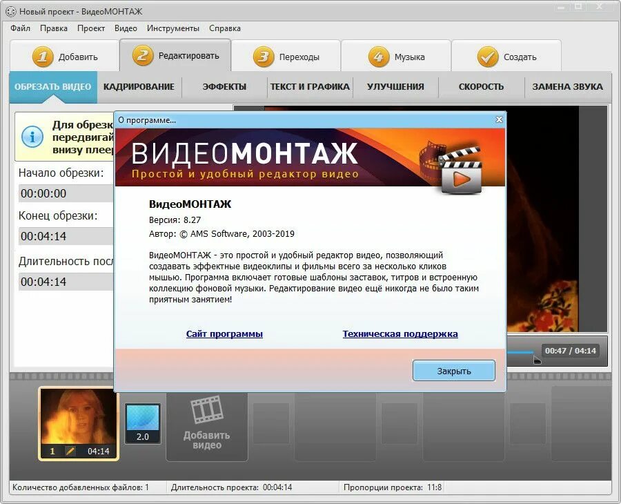The image size is (621, 504).
Task: Click the blue playback progress bar
Action: [520, 352]
